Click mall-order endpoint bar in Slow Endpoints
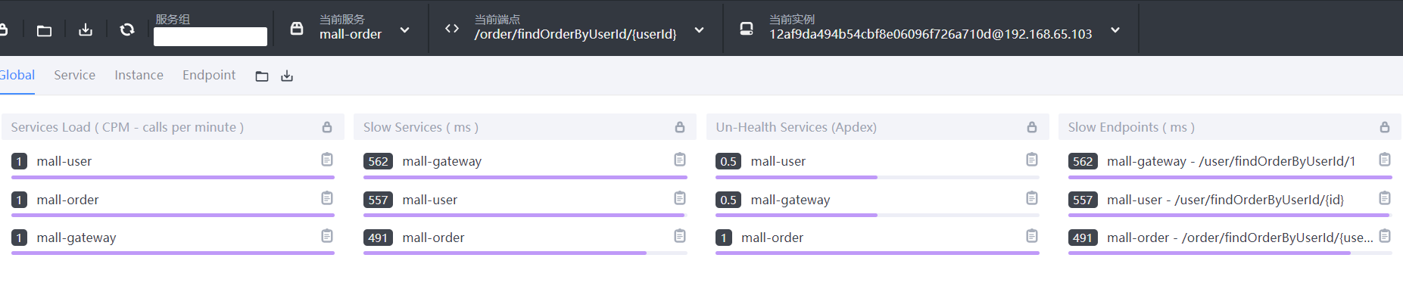Screen dimensions: 1403x292 pyautogui.click(x=1230, y=253)
